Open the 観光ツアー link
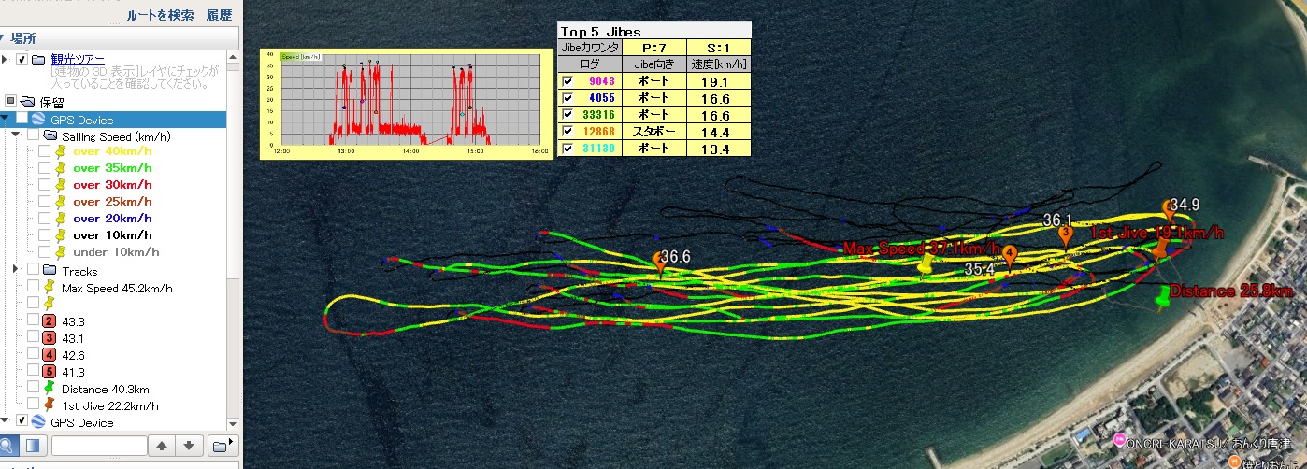The width and height of the screenshot is (1307, 469). [x=78, y=60]
